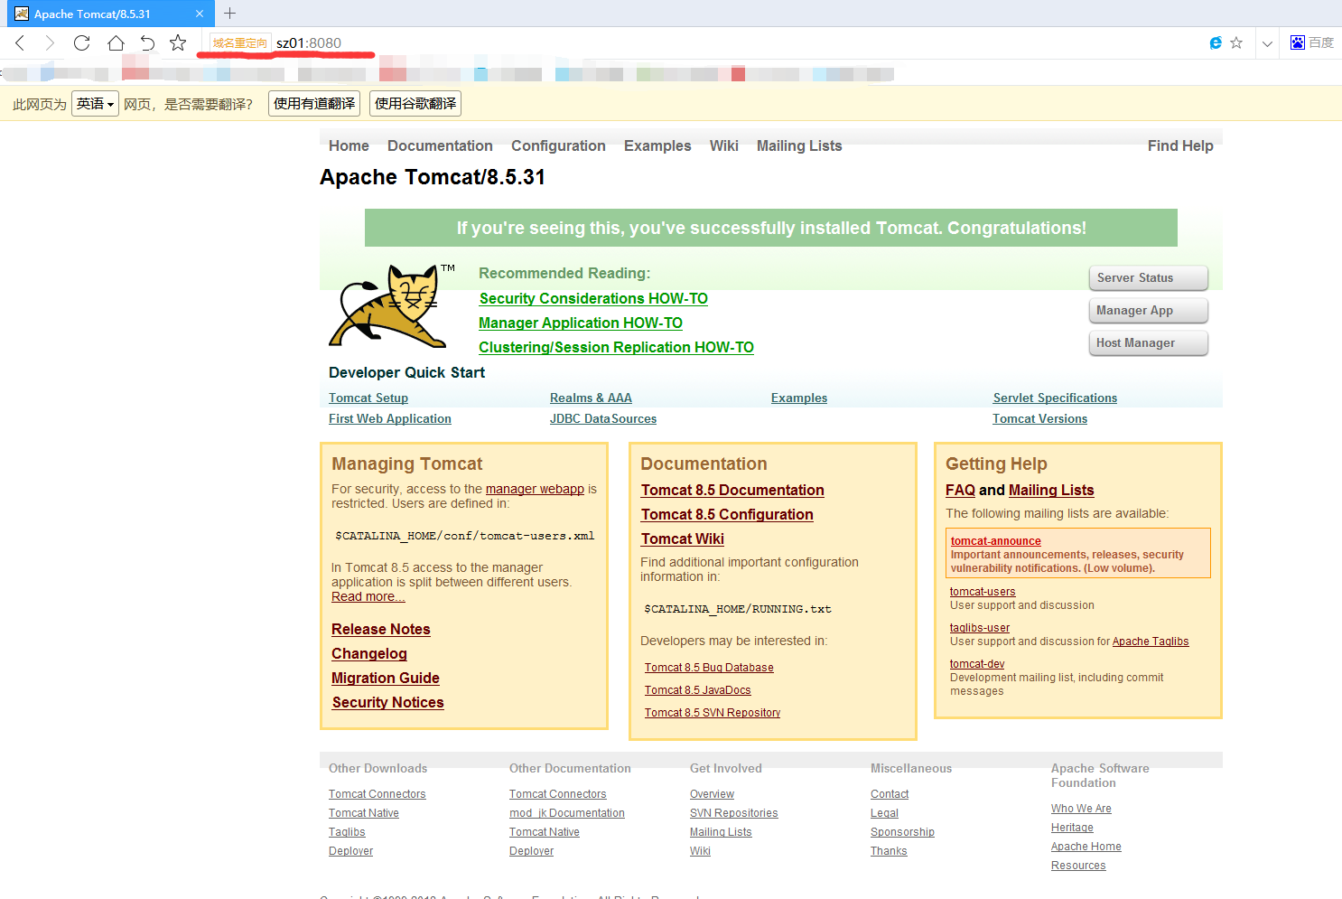Open a new tab with the plus button

point(229,14)
